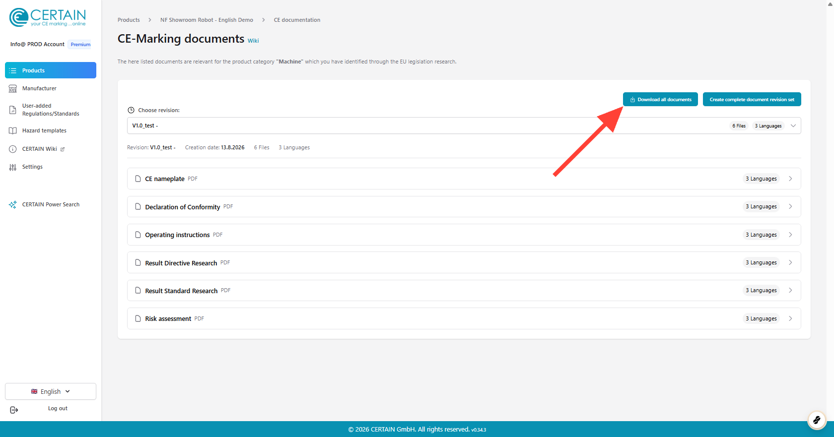Image resolution: width=834 pixels, height=437 pixels.
Task: Open the Operating instructions document title
Action: pyautogui.click(x=177, y=235)
